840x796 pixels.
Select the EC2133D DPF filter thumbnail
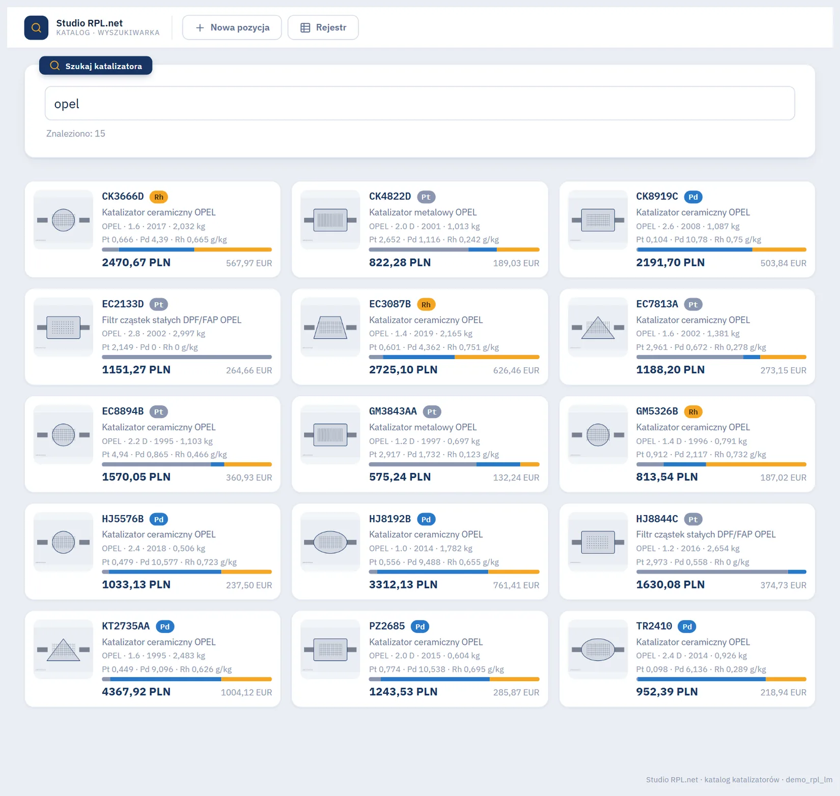[63, 328]
